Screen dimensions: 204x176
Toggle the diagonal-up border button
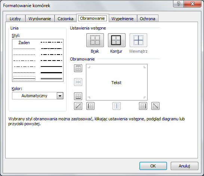(x=78, y=106)
